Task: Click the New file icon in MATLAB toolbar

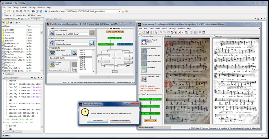Action: (x=5, y=11)
